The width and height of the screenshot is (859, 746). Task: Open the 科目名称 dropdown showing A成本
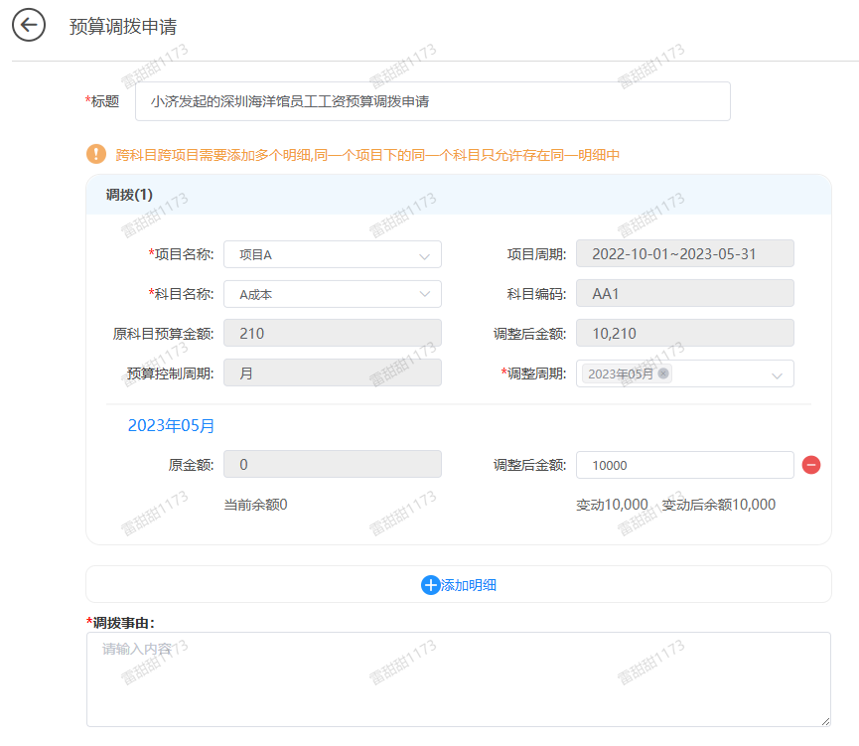pos(333,294)
